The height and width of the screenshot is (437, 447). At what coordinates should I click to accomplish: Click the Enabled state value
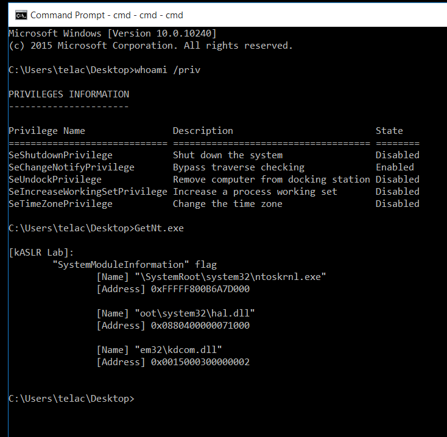[395, 167]
